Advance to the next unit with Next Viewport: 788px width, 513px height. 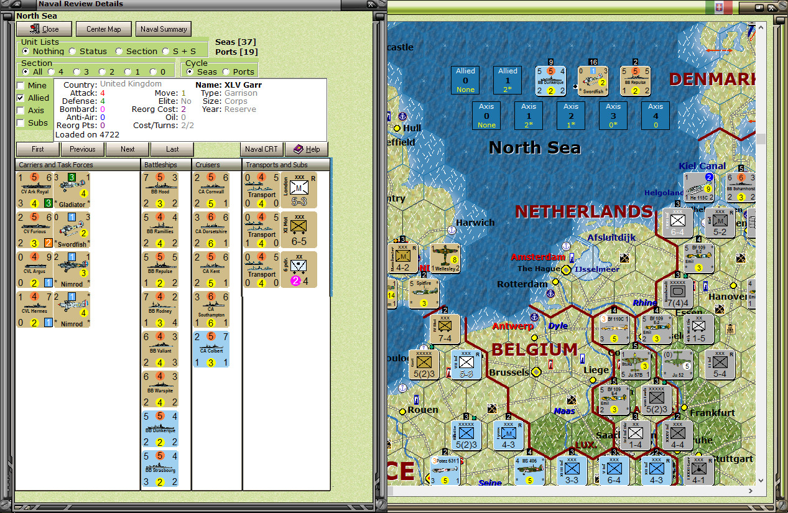coord(127,149)
